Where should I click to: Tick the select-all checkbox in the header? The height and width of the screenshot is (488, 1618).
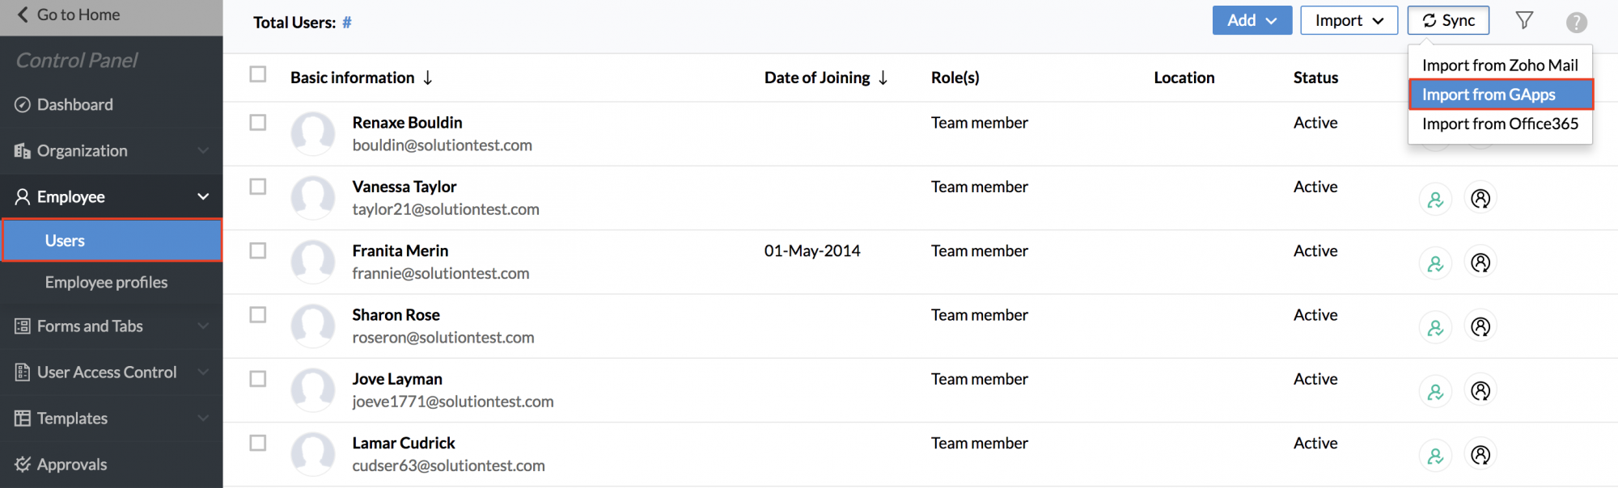pyautogui.click(x=258, y=74)
